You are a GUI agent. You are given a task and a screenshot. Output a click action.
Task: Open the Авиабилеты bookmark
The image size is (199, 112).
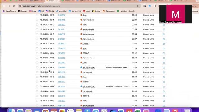pos(9,11)
